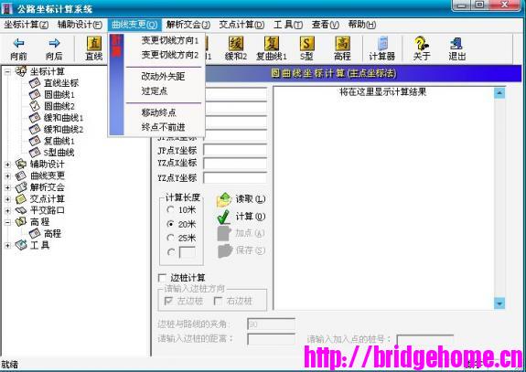Choose 改动外矢距 from the menu
Image resolution: width=526 pixels, height=372 pixels.
pyautogui.click(x=163, y=77)
